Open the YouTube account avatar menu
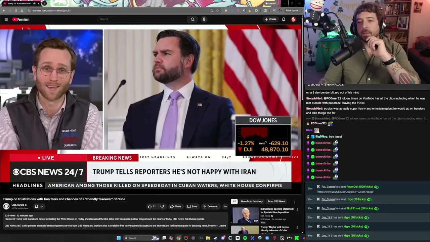 pos(293,19)
